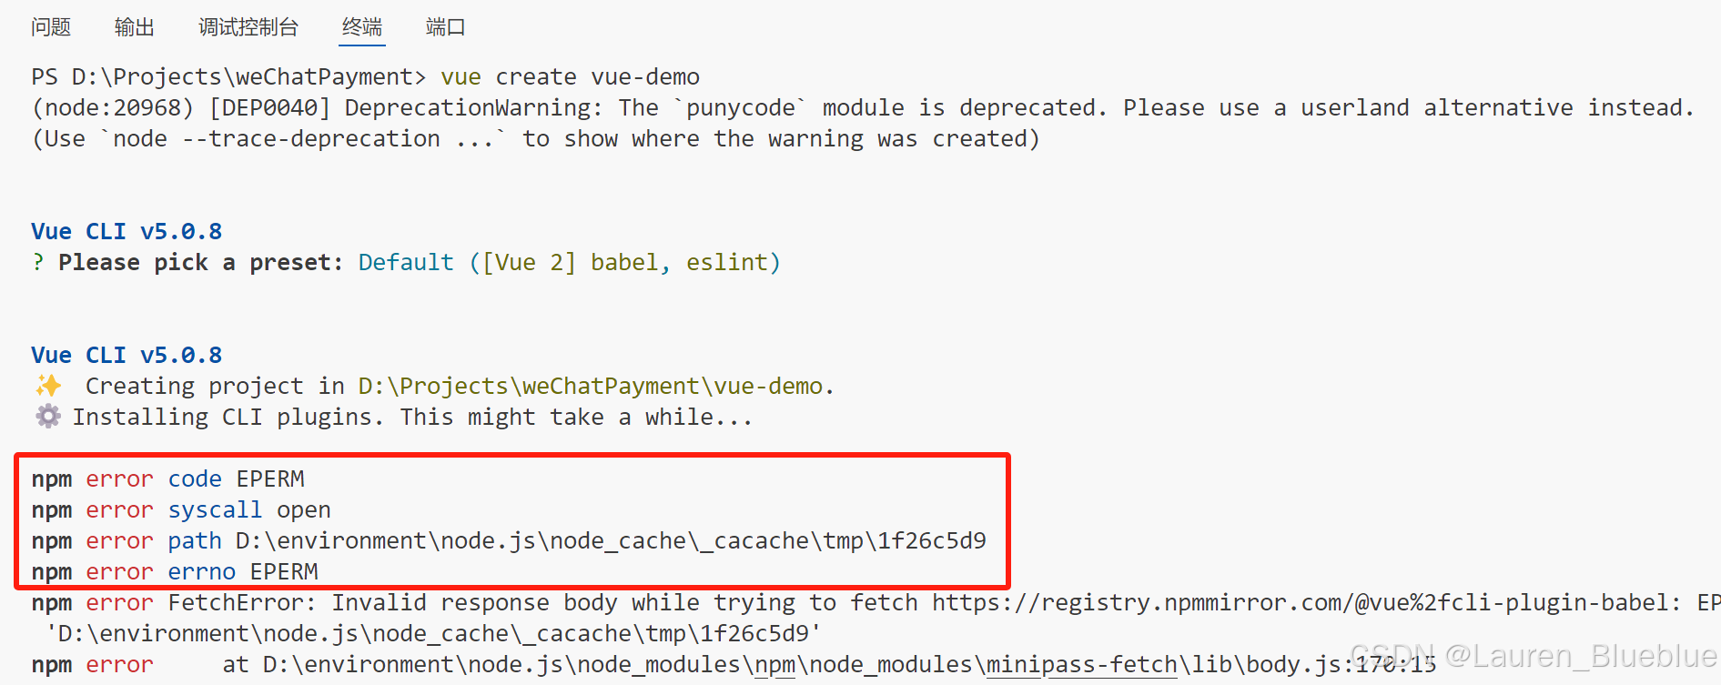The image size is (1721, 685).
Task: Click the active 终端 tab
Action: coord(362,27)
